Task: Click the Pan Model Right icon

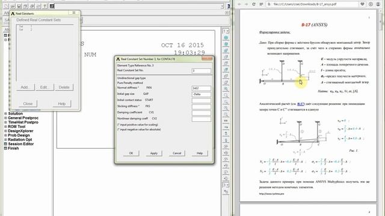Action: coord(226,127)
